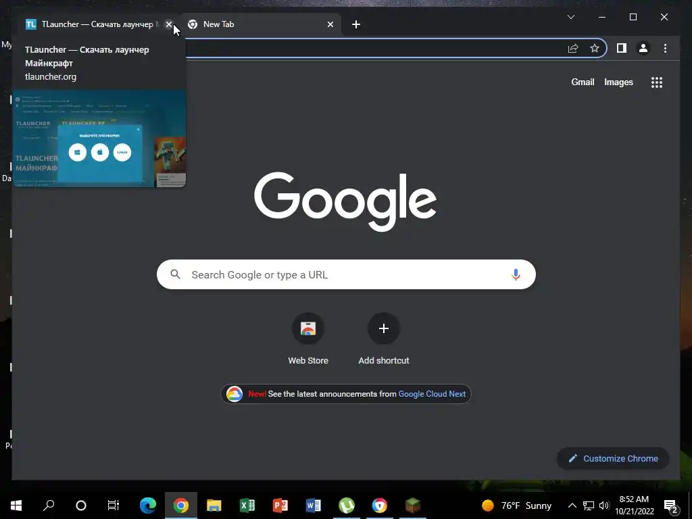Open uTorrent from taskbar
The image size is (692, 519).
347,505
